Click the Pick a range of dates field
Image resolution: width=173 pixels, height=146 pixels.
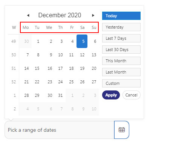pyautogui.click(x=60, y=130)
